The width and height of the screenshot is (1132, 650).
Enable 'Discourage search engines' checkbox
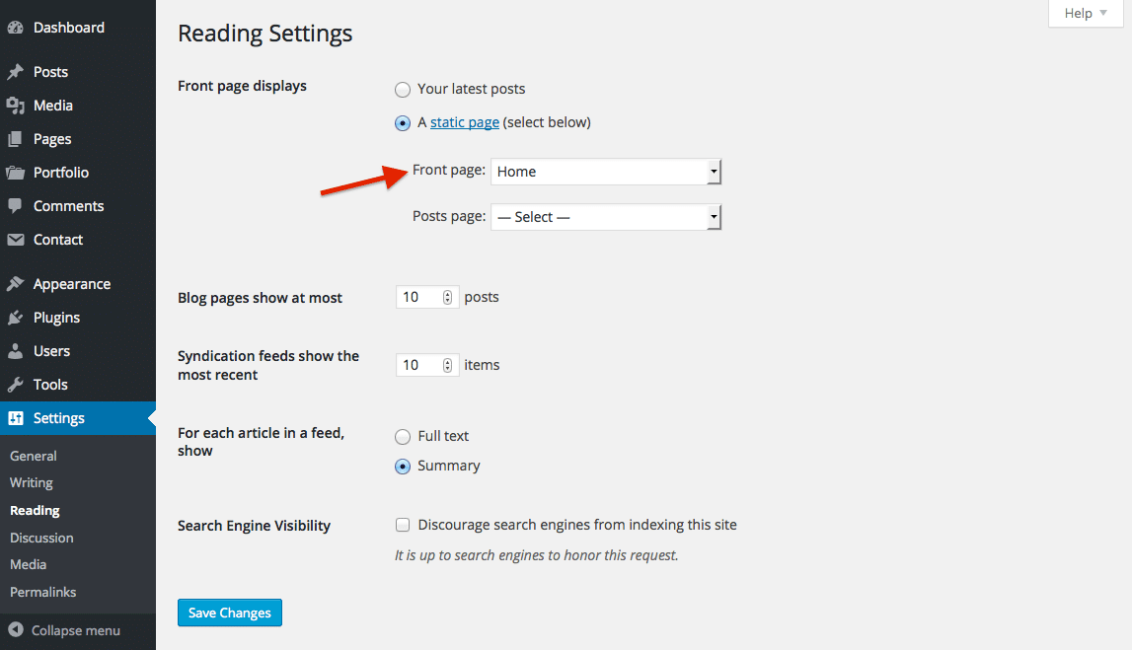[x=403, y=525]
